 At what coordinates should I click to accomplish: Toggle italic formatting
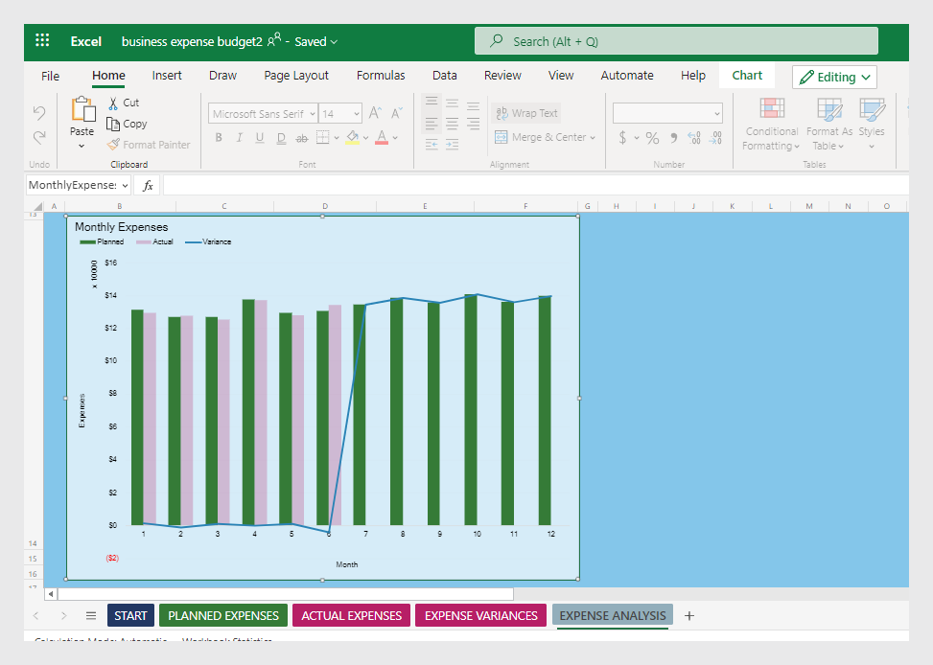coord(239,138)
